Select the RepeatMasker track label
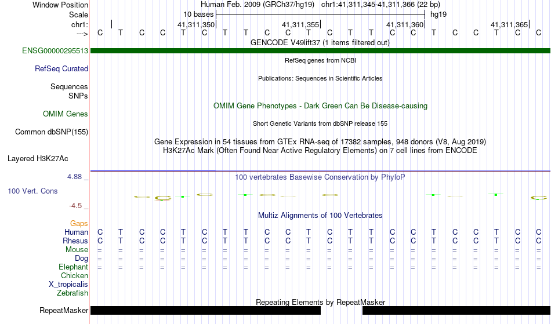This screenshot has height=324, width=551. tap(64, 311)
